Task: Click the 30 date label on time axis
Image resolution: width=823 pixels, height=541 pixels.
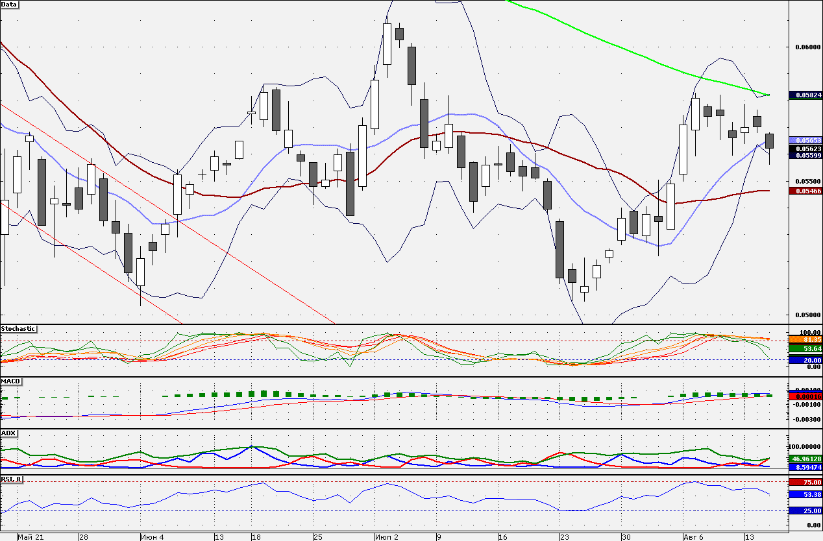Action: point(626,537)
